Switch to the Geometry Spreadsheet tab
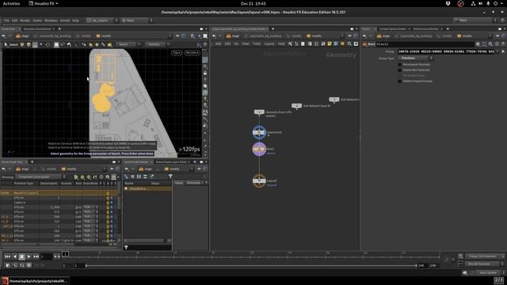Screen dimensions: 507x285 point(37,28)
